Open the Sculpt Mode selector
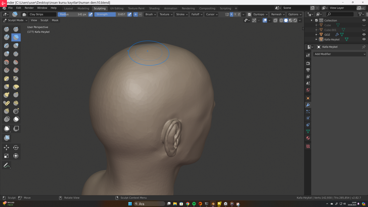Image resolution: width=368 pixels, height=207 pixels. click(15, 20)
